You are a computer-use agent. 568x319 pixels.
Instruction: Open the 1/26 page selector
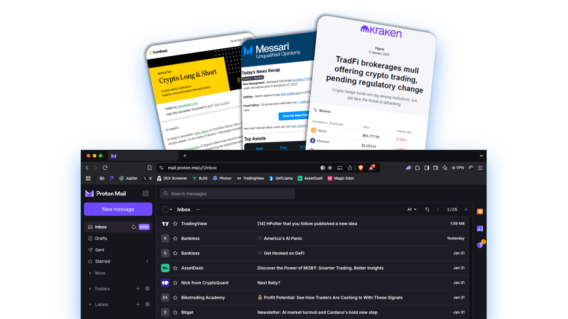click(x=452, y=209)
